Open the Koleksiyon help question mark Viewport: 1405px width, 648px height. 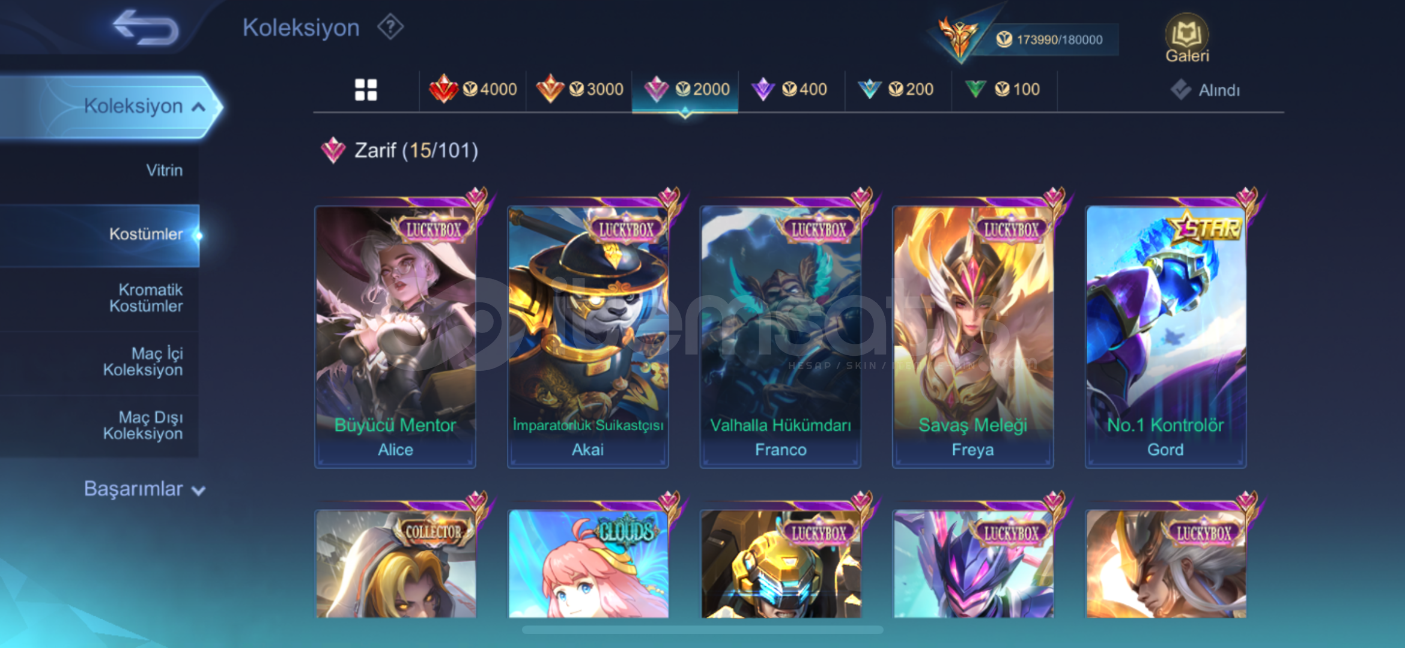(390, 27)
